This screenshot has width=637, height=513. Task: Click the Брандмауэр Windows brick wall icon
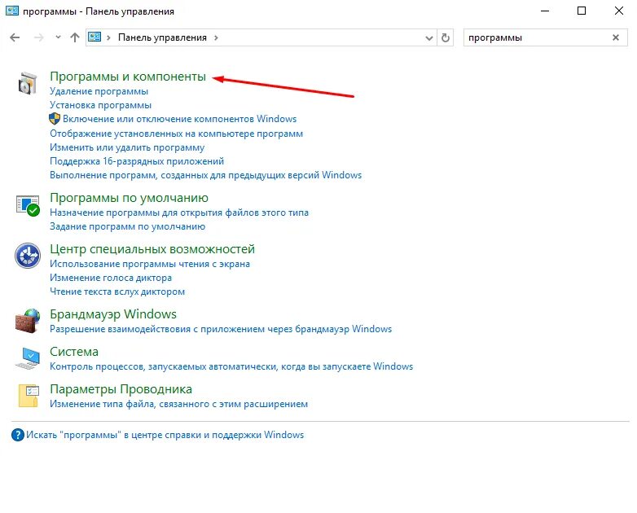point(28,321)
